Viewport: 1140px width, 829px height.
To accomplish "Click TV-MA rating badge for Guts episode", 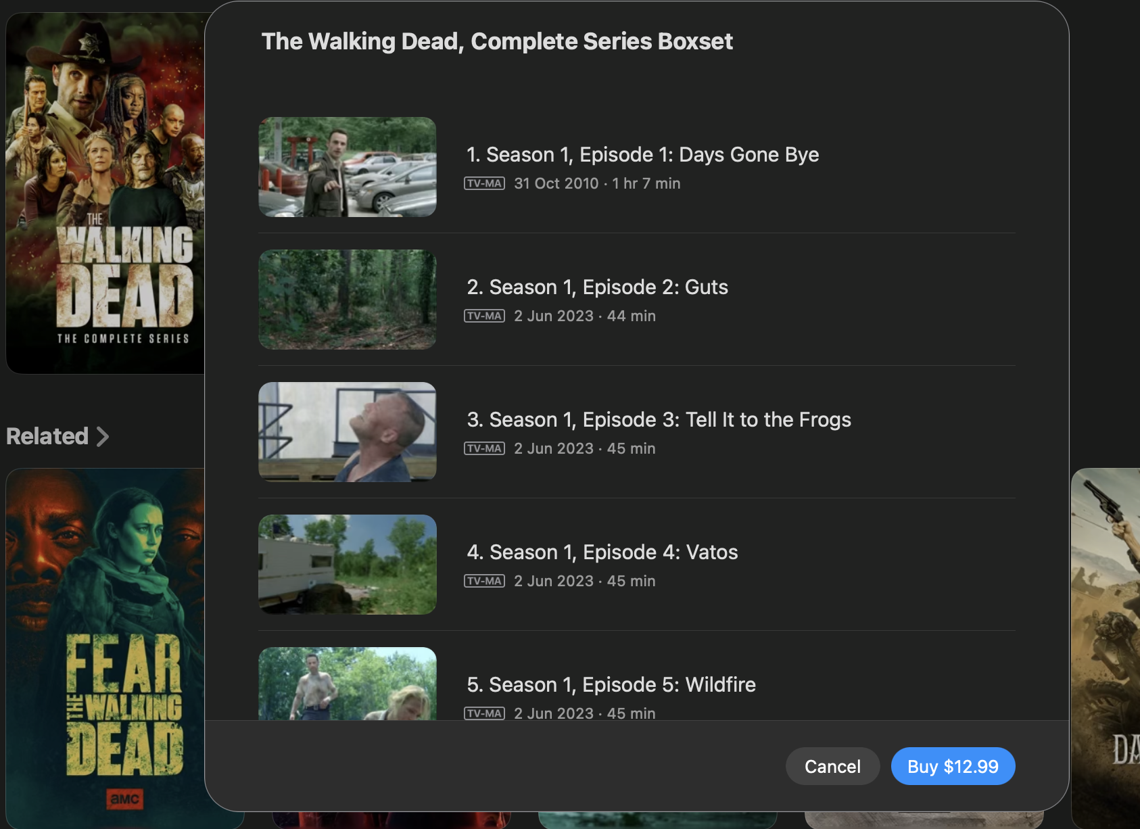I will tap(484, 316).
